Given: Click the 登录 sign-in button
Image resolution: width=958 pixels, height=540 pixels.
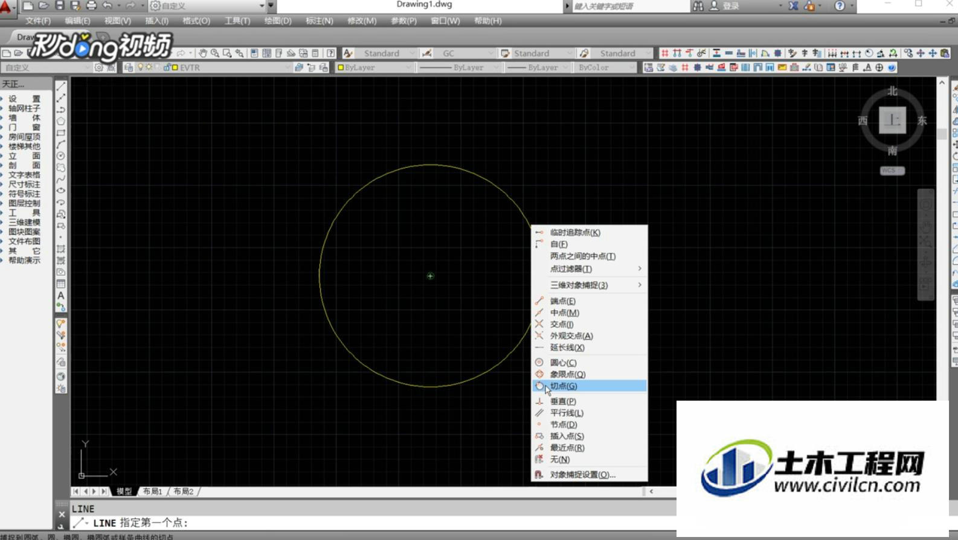Looking at the screenshot, I should [x=725, y=5].
